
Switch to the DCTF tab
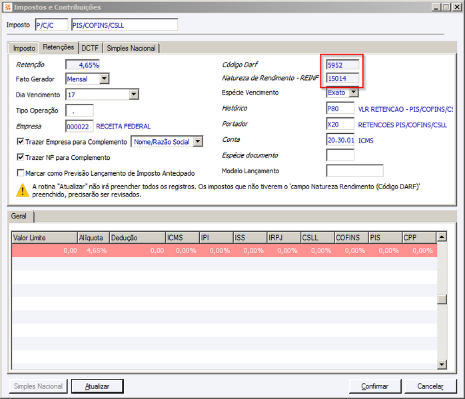[x=90, y=48]
